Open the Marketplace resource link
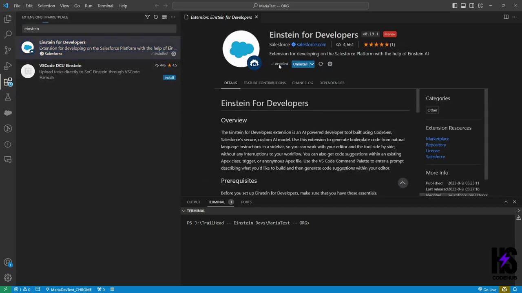Image resolution: width=522 pixels, height=293 pixels. pyautogui.click(x=438, y=139)
